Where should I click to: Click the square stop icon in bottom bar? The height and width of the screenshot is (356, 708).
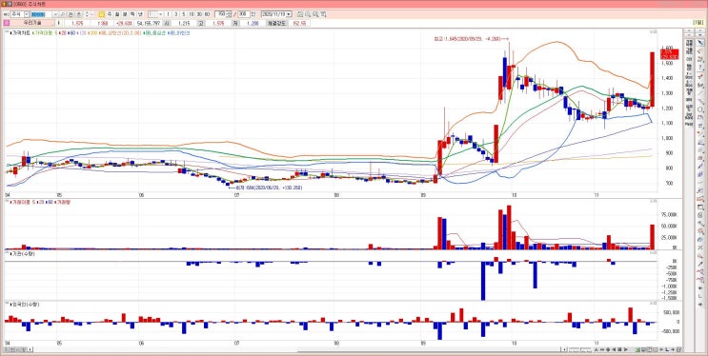pyautogui.click(x=619, y=349)
